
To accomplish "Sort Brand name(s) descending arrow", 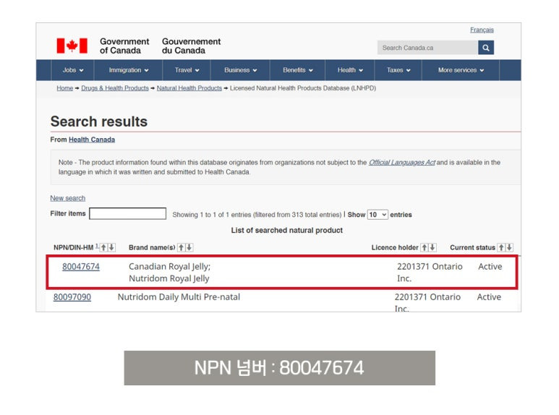I will (x=189, y=247).
